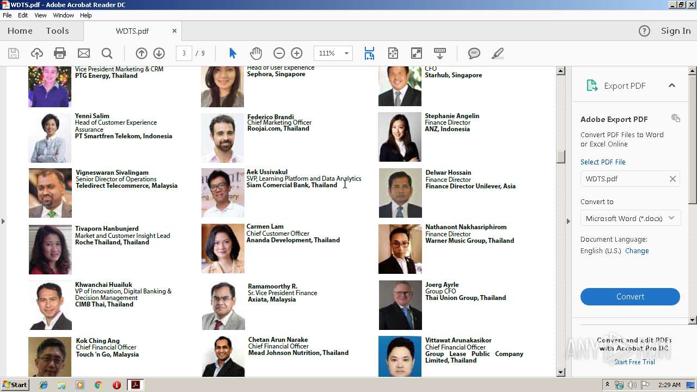Click the Export PDF panel icon
The height and width of the screenshot is (392, 697).
tap(592, 85)
